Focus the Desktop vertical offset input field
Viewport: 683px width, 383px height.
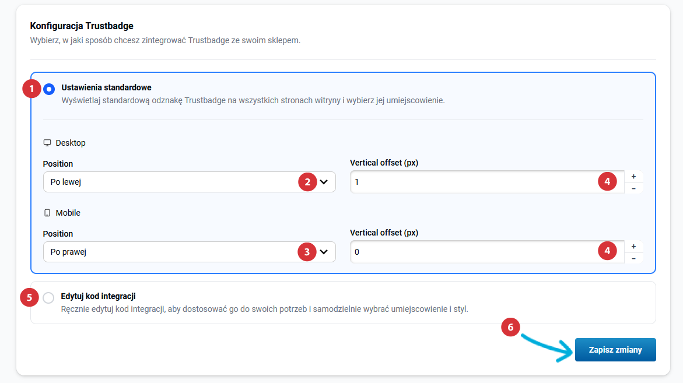pos(472,182)
